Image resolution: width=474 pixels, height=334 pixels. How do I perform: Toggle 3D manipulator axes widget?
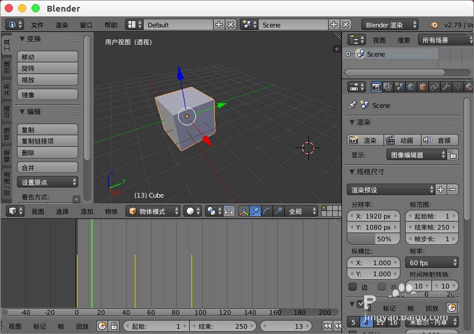click(243, 211)
